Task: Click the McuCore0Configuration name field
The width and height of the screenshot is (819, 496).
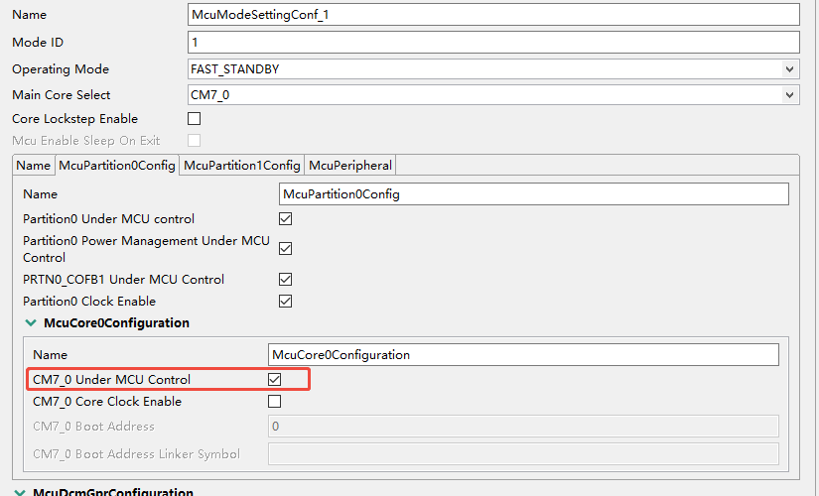Action: click(524, 355)
